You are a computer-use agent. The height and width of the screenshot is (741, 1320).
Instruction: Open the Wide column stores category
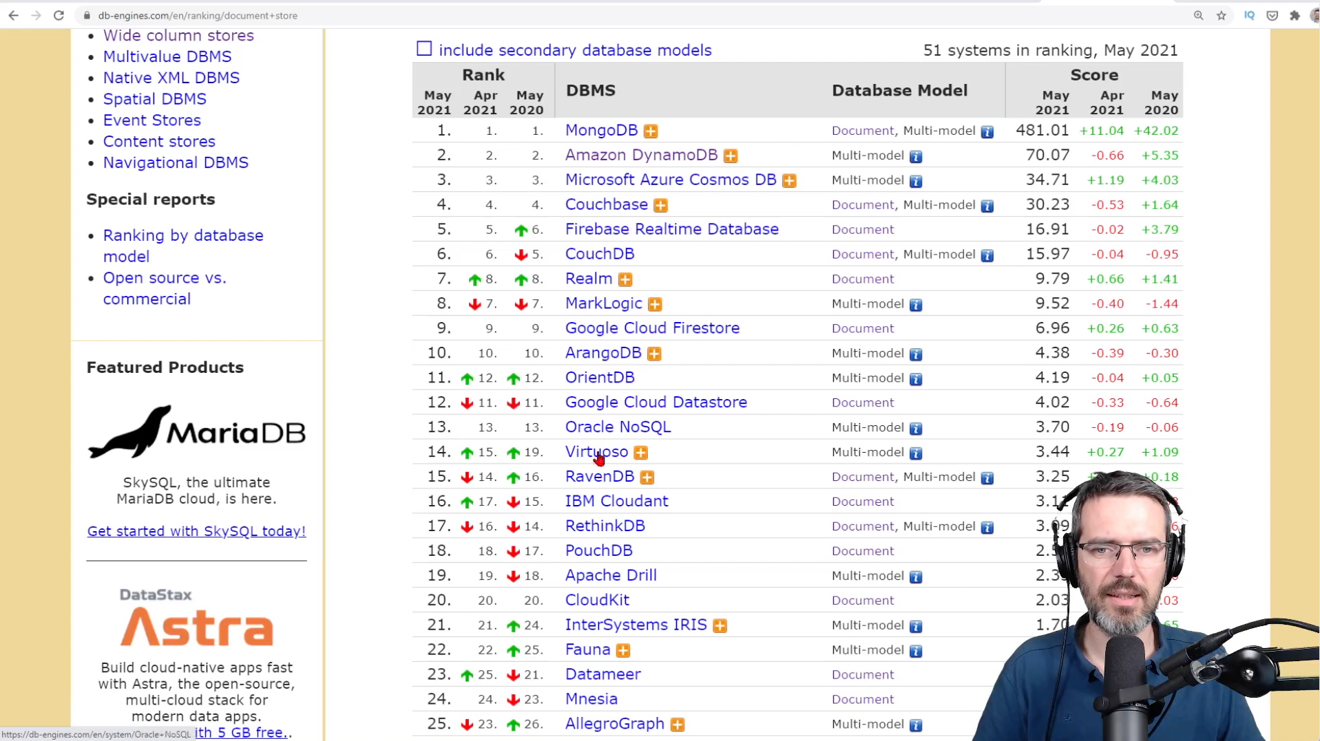pyautogui.click(x=178, y=35)
